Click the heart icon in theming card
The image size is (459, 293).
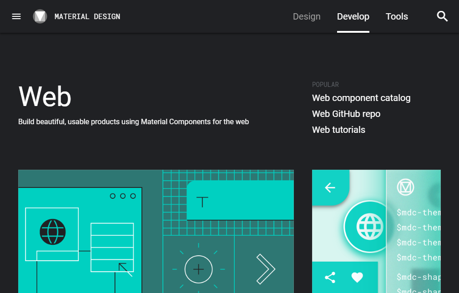[x=357, y=277]
